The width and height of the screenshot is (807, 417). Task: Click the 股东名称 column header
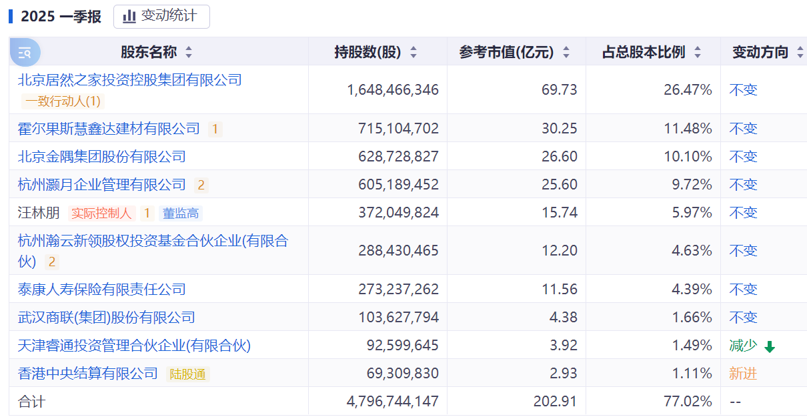tap(149, 52)
